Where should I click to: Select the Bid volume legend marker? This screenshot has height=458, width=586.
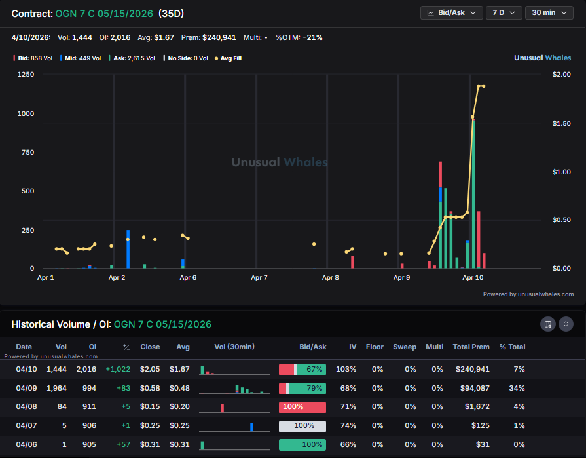tap(14, 58)
